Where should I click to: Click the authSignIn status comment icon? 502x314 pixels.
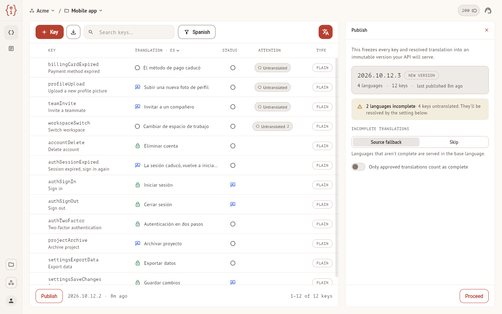233,185
